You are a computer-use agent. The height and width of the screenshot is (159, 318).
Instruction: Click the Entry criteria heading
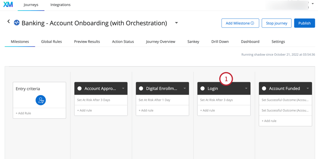pos(28,89)
